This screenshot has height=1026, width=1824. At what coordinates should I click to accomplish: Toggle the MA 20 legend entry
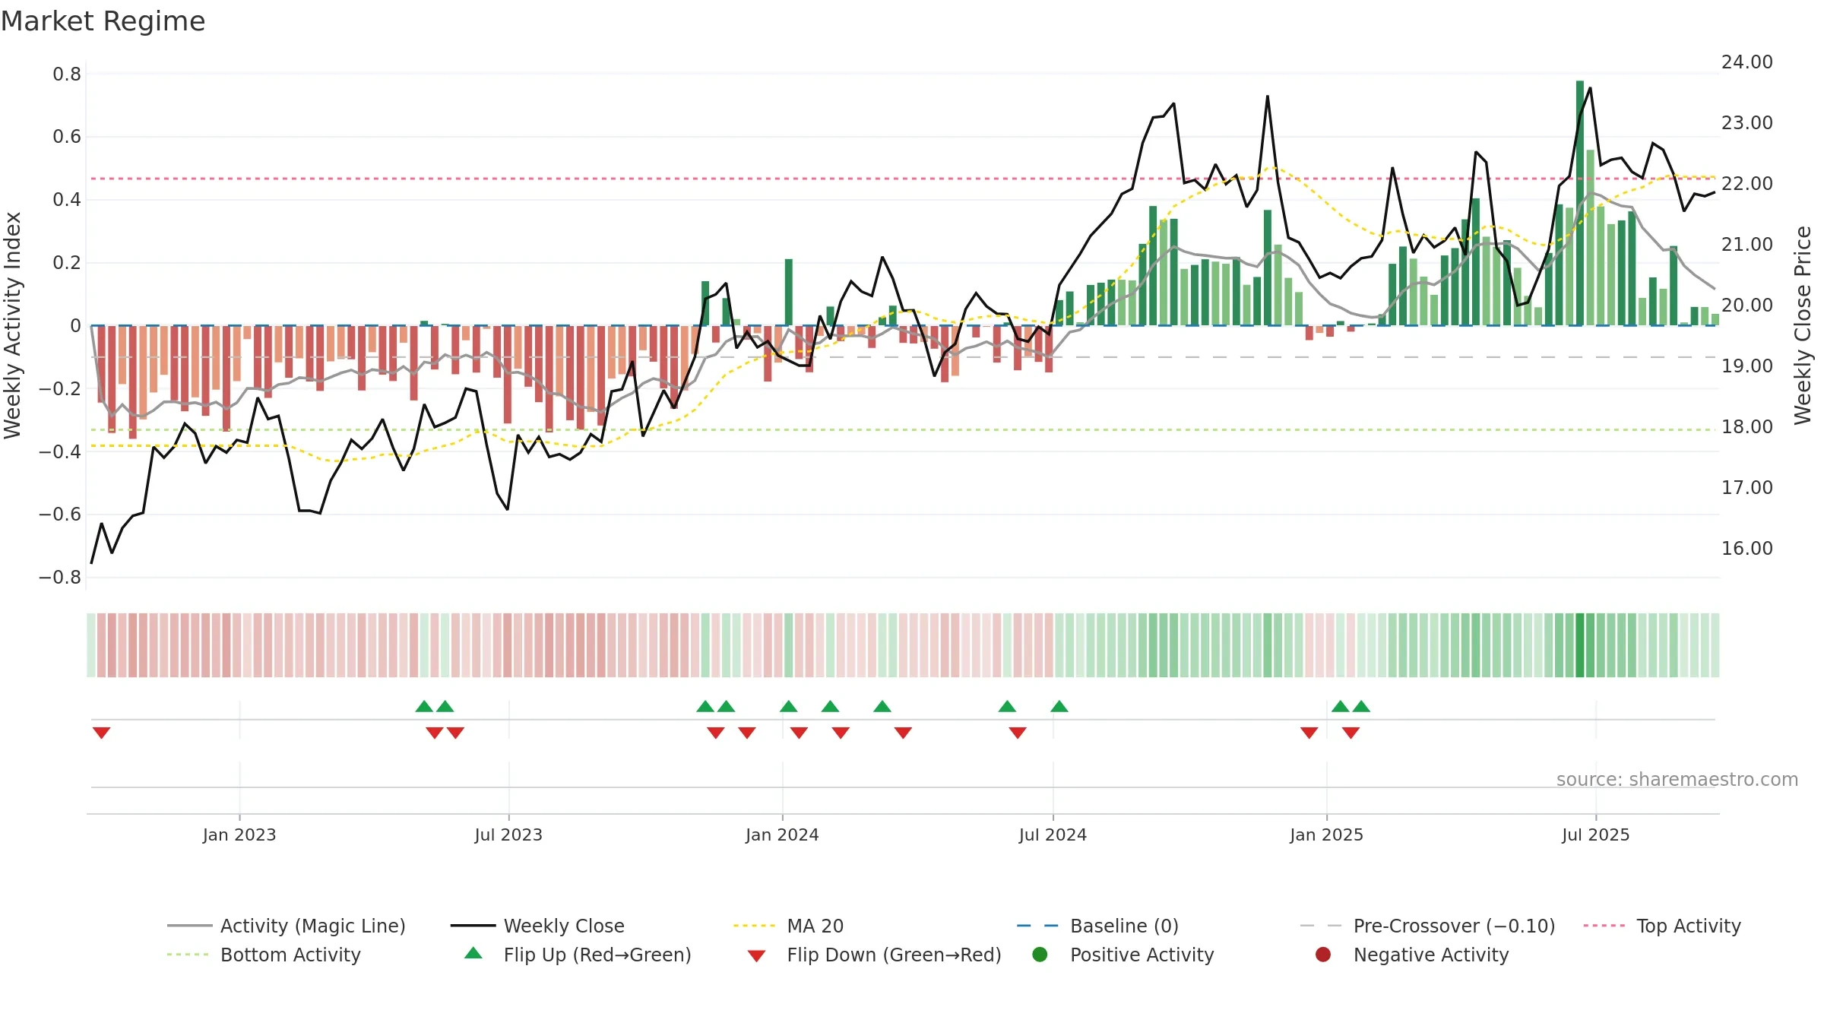tap(788, 926)
